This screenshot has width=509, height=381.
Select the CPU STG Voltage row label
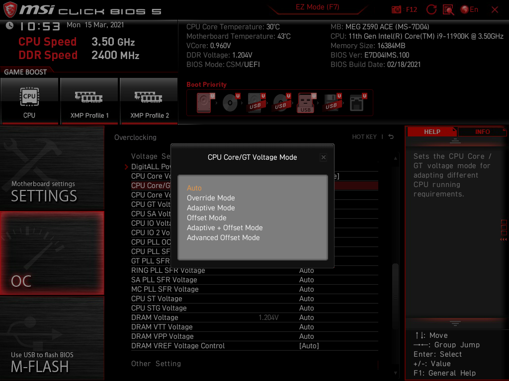159,308
